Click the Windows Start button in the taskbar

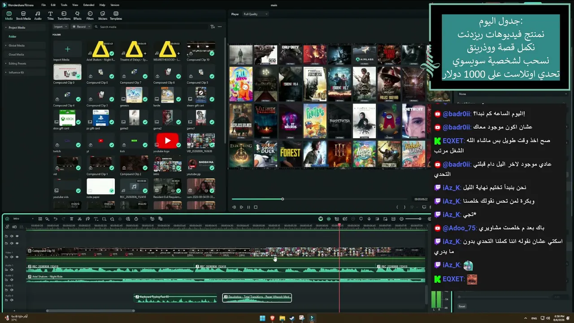click(x=262, y=318)
